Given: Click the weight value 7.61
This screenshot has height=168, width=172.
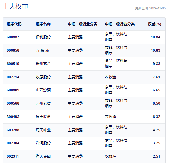Looking at the screenshot, I should pyautogui.click(x=156, y=77).
